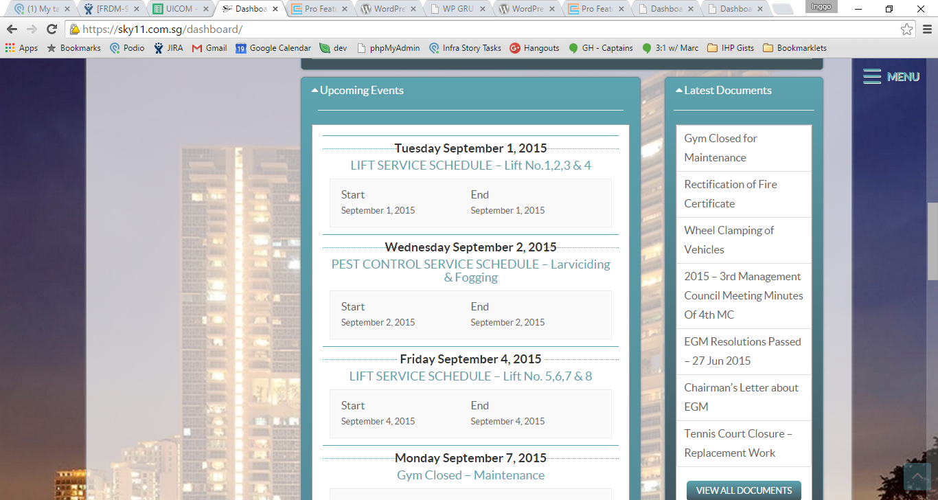Open LIFT SERVICE SCHEDULE Lift No. 5,6,7 & 8
Image resolution: width=938 pixels, height=500 pixels.
tap(470, 376)
